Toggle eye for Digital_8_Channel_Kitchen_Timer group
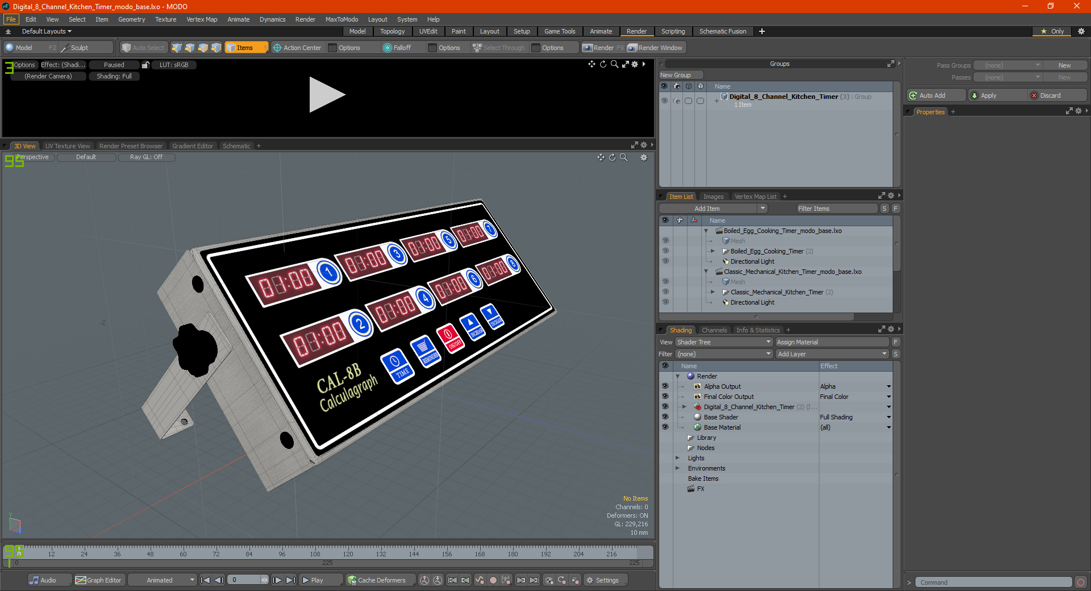 click(x=664, y=101)
